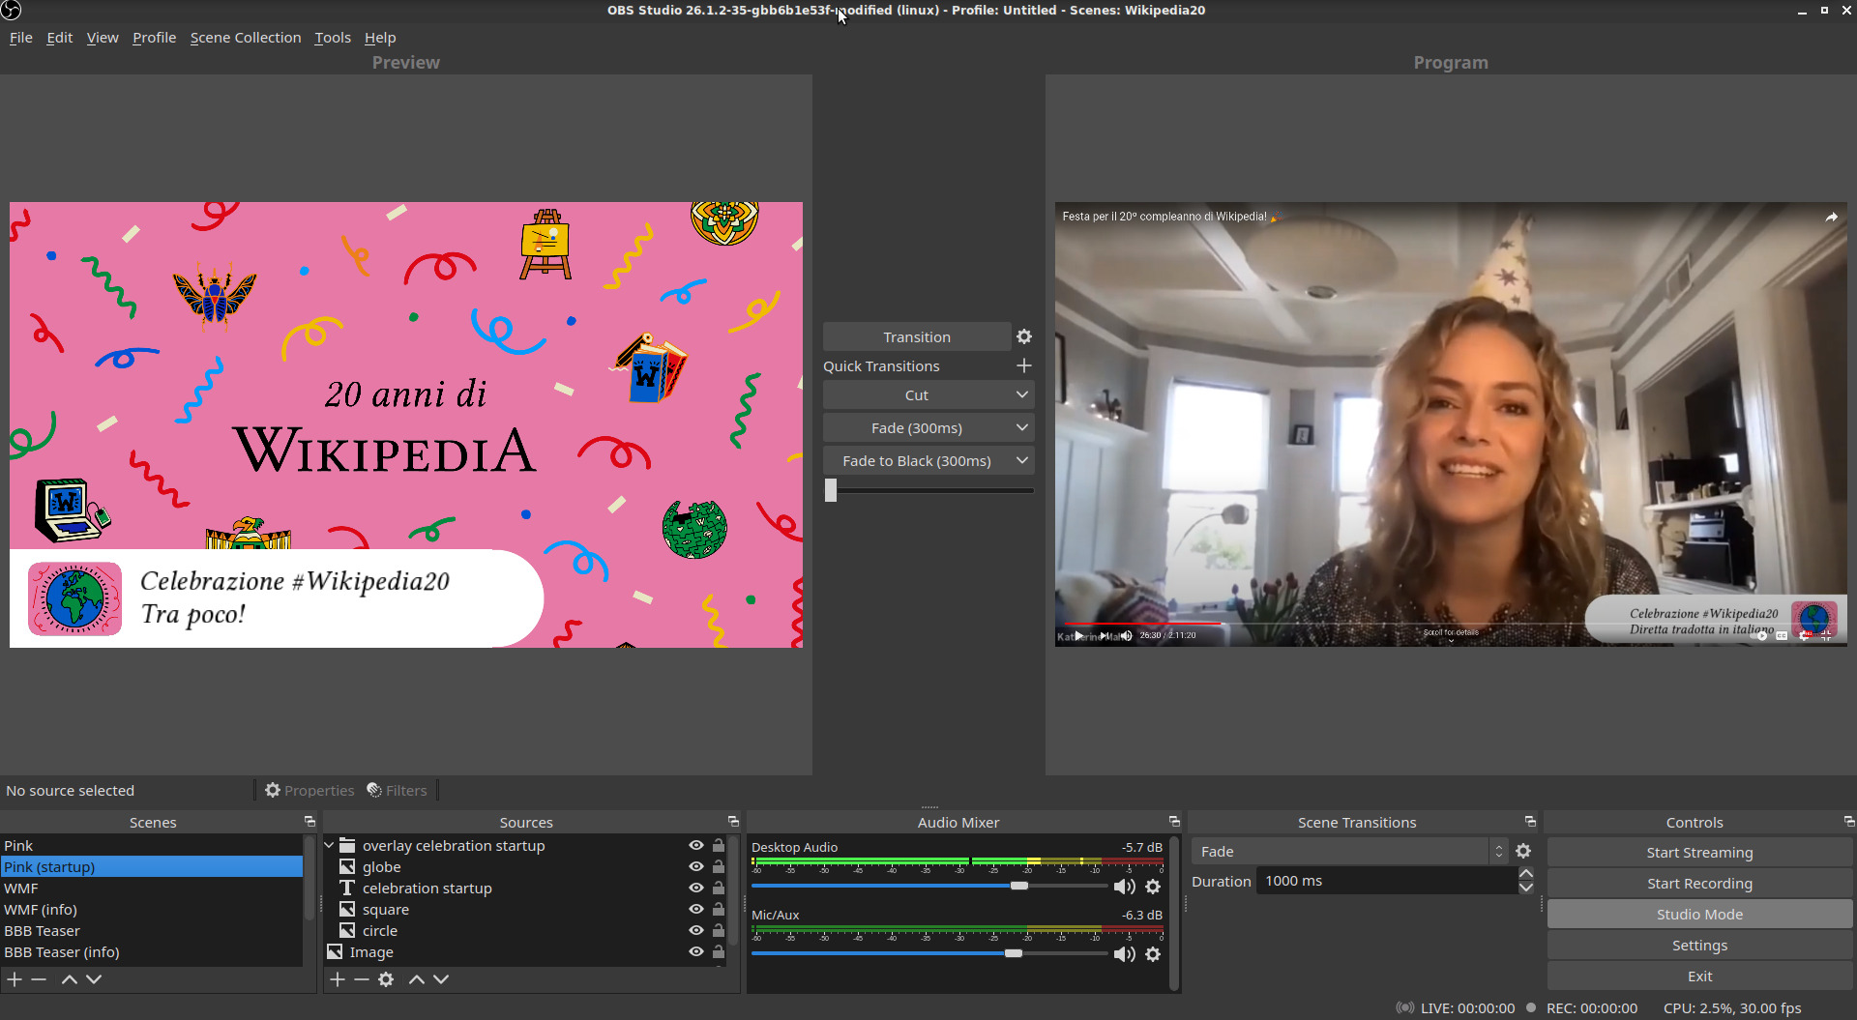Viewport: 1857px width, 1020px height.
Task: Remove selected source using the minus icon
Action: [x=362, y=979]
